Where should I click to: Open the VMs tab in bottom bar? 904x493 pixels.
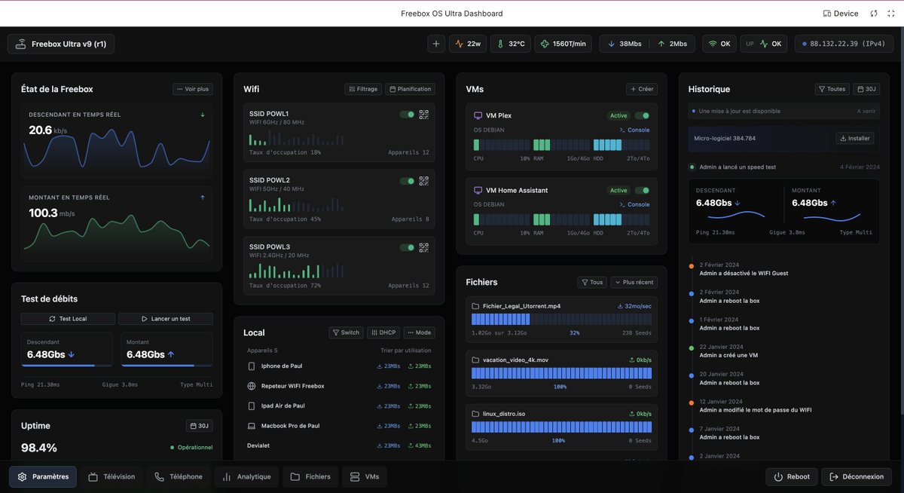click(365, 476)
